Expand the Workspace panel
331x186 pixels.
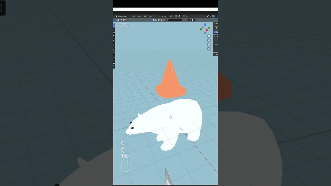pos(215,54)
